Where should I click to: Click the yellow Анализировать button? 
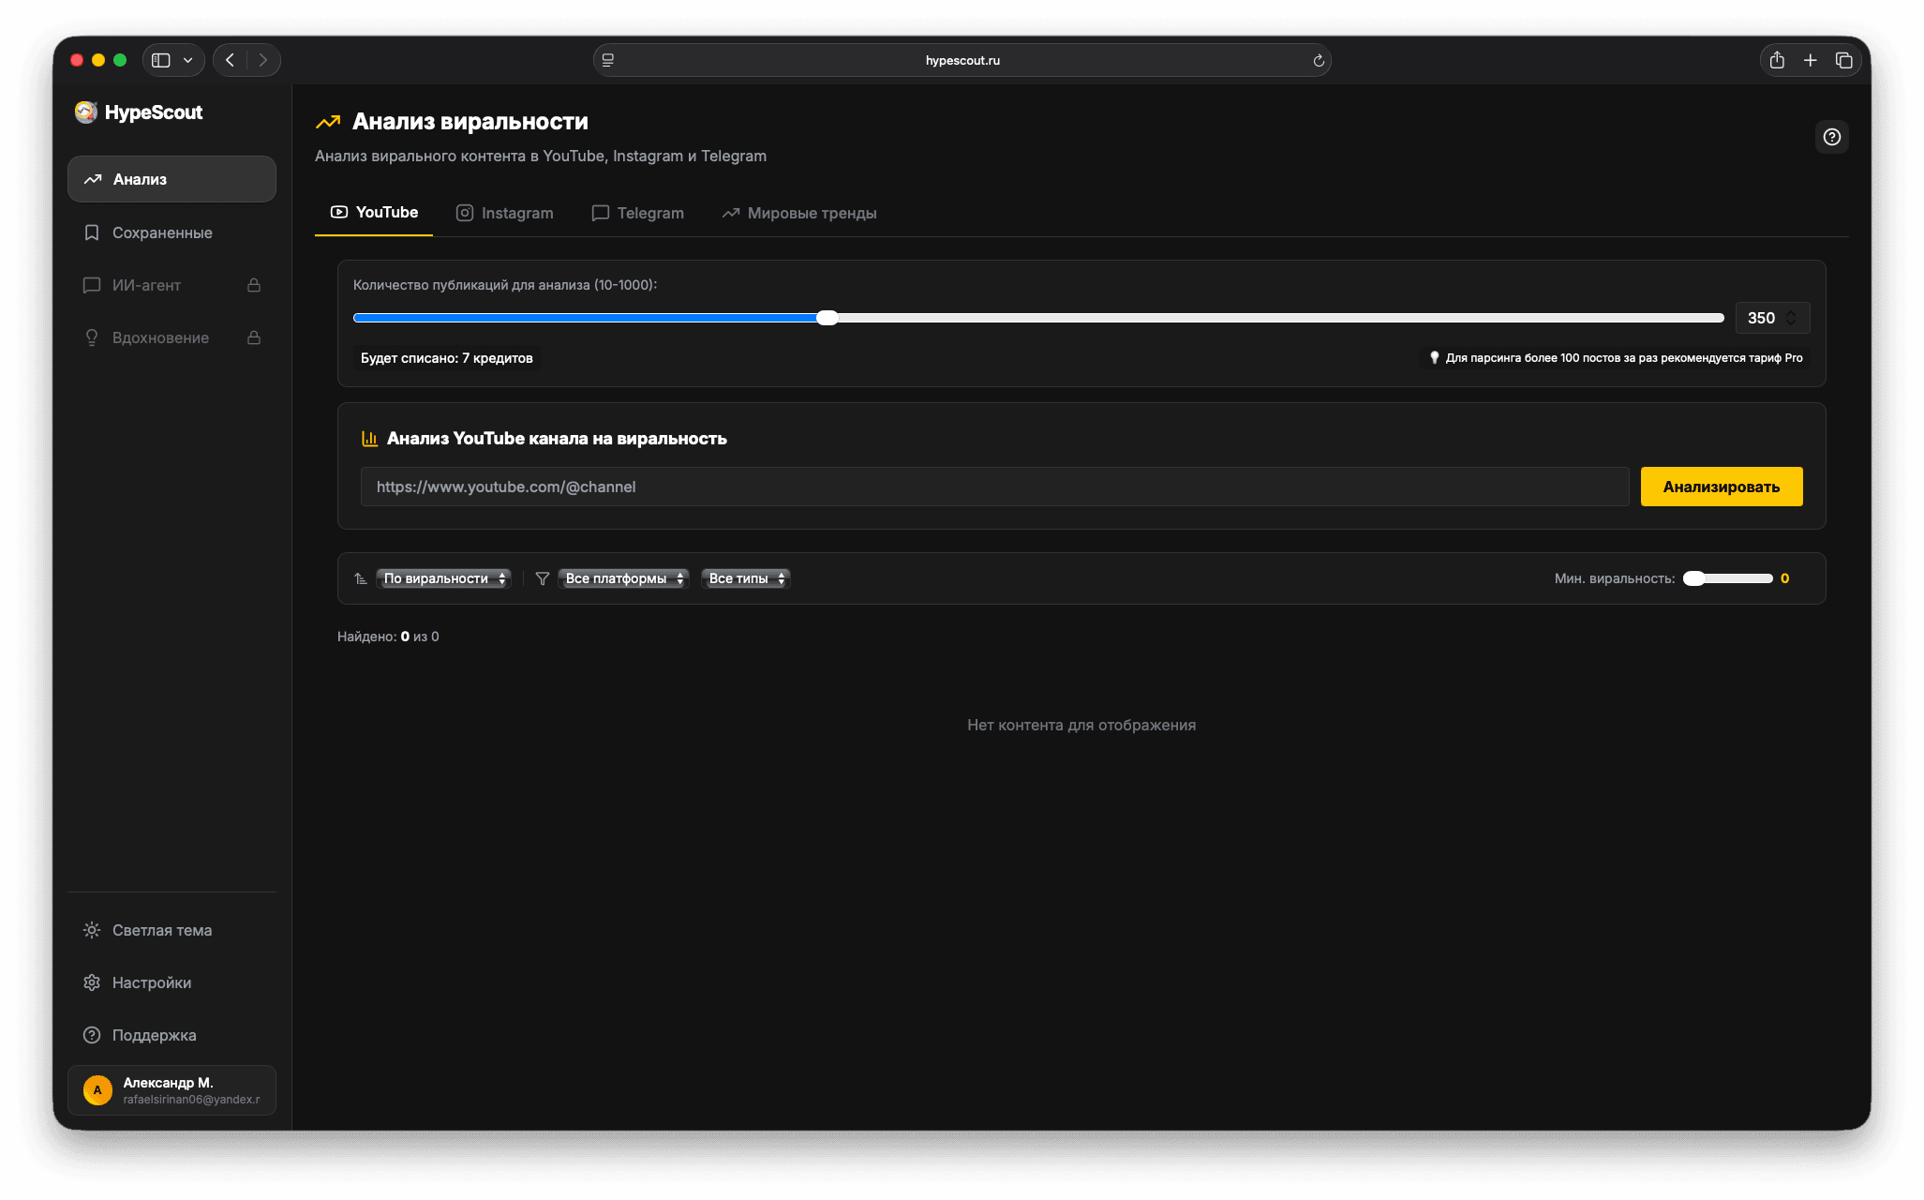(1722, 487)
